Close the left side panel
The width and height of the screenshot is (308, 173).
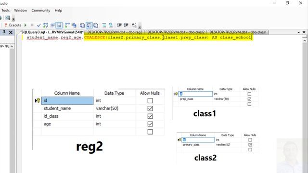point(11,32)
